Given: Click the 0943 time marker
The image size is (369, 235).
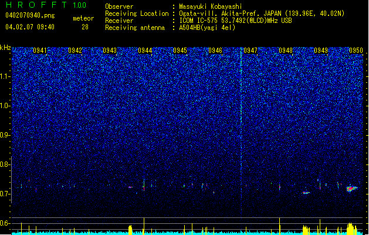Looking at the screenshot, I should pyautogui.click(x=110, y=51).
